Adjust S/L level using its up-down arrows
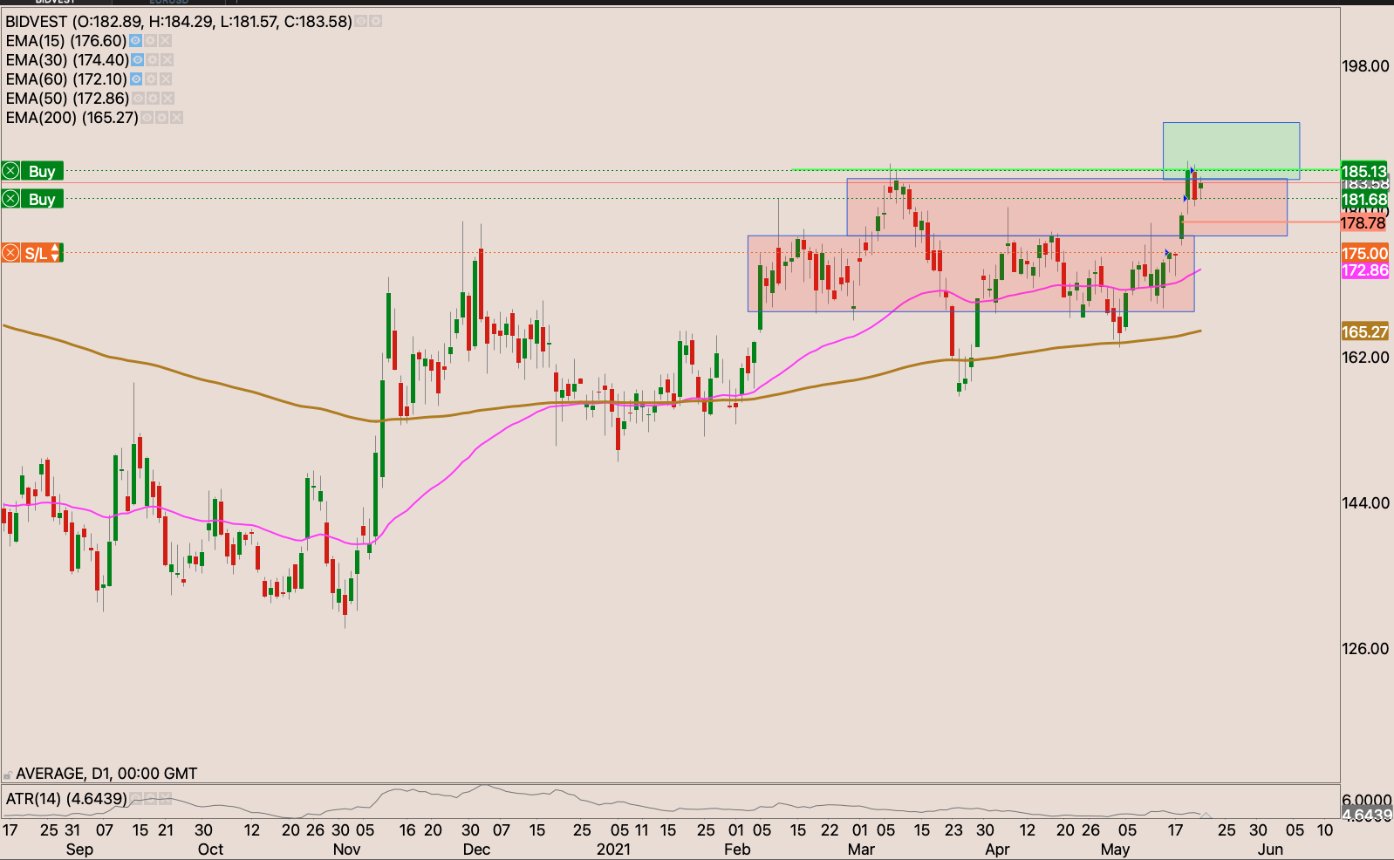 click(56, 254)
